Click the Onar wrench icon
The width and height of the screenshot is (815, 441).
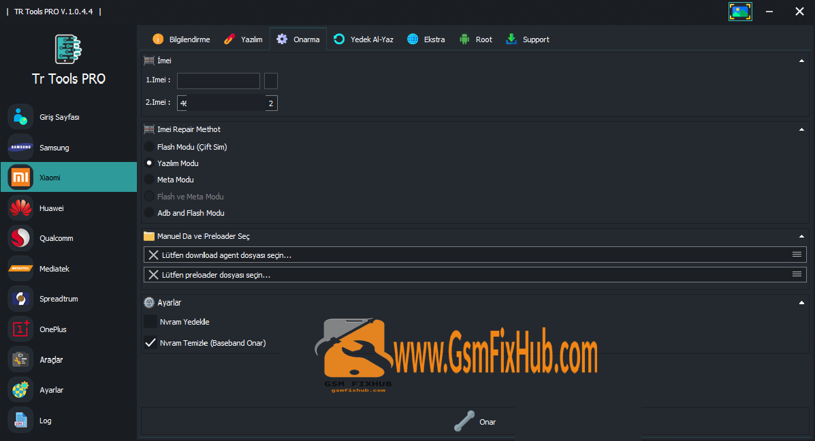464,421
